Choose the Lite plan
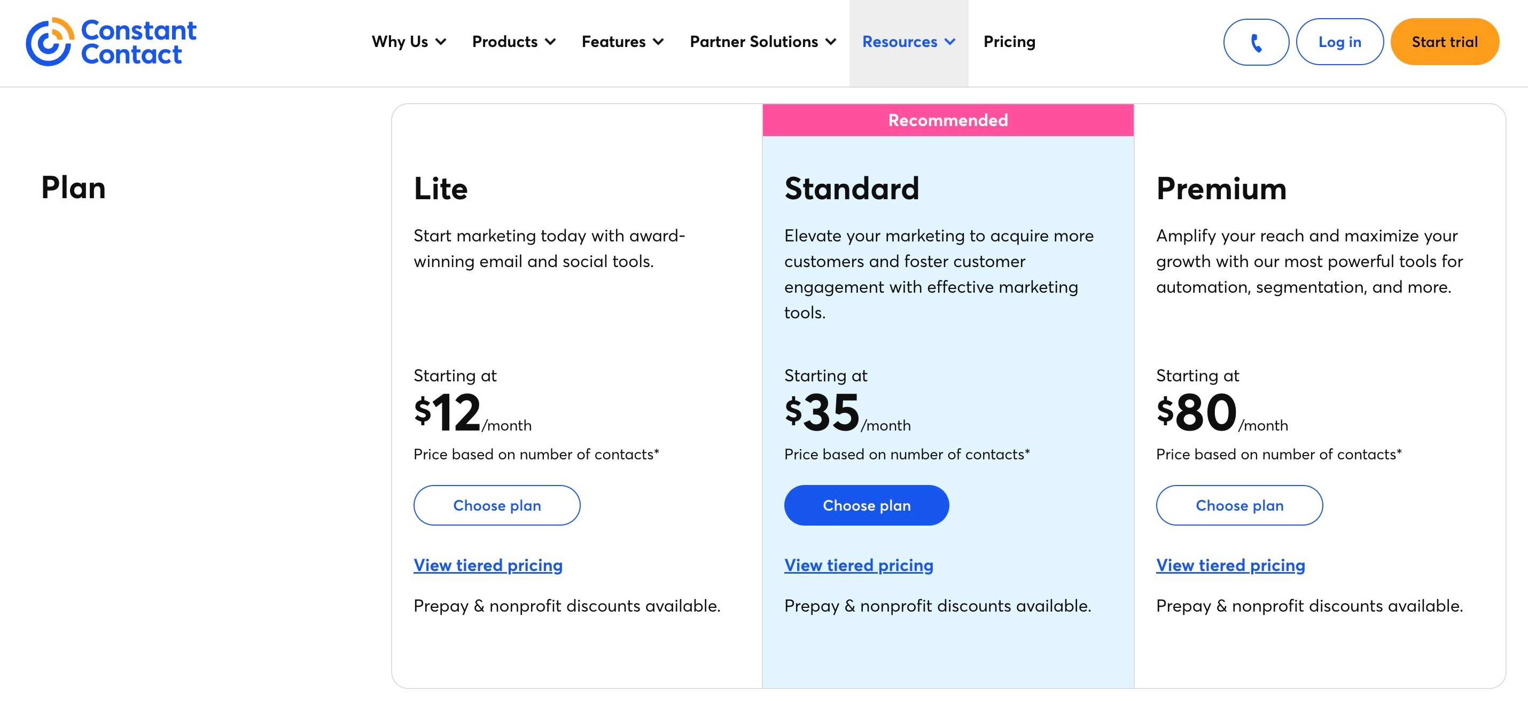Screen dimensions: 1528x704 point(496,505)
